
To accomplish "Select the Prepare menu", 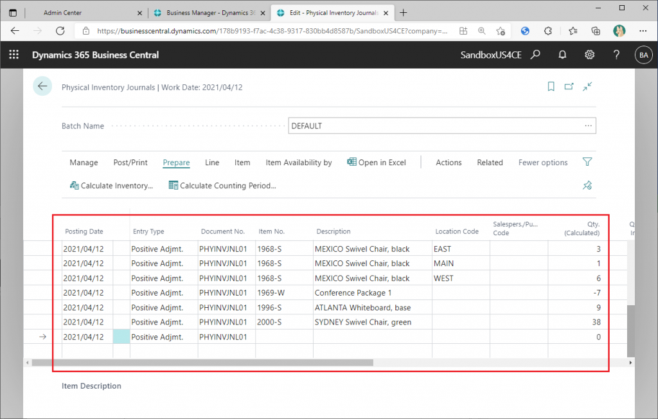I will (x=176, y=163).
